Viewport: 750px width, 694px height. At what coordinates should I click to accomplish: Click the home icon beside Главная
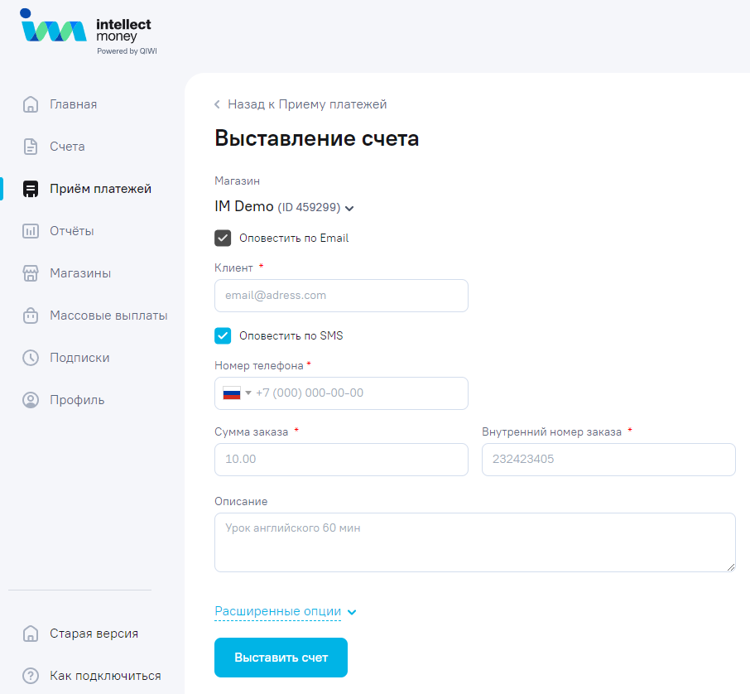click(31, 104)
